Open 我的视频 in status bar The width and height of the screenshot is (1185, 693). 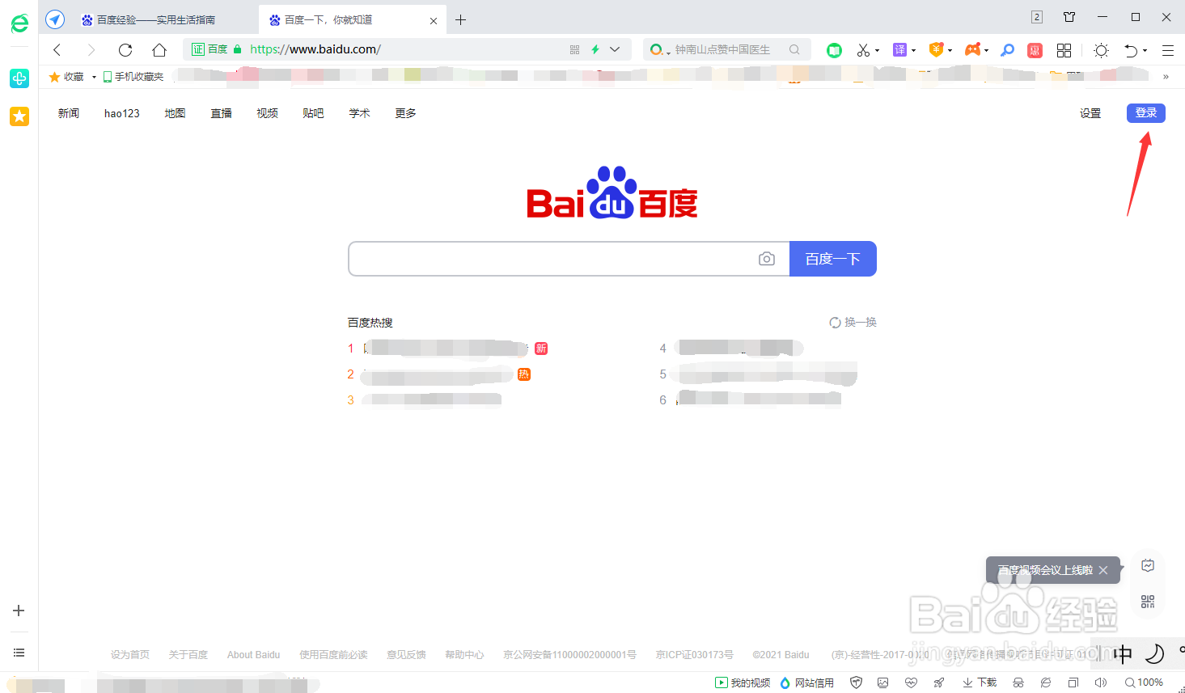click(743, 683)
